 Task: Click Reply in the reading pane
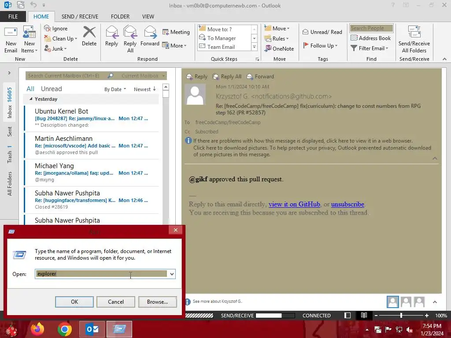tap(197, 77)
